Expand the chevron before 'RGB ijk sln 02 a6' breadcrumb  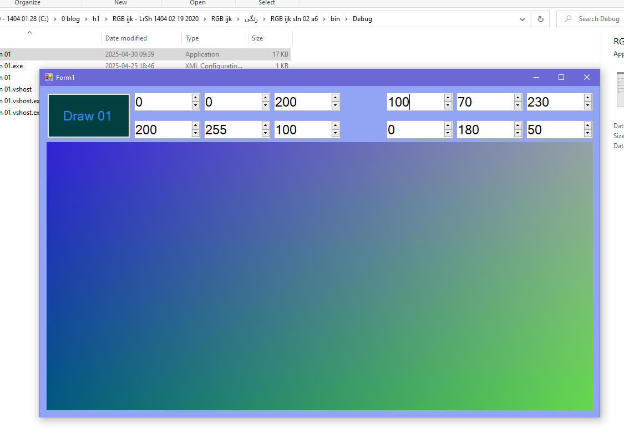tap(264, 19)
